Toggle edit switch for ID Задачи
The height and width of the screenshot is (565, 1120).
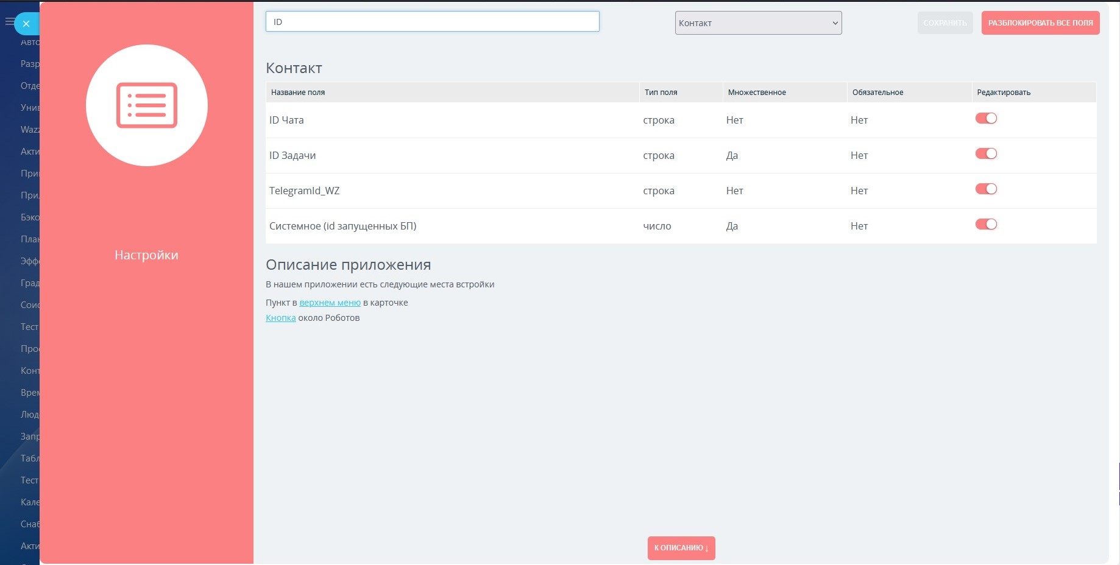pos(985,154)
